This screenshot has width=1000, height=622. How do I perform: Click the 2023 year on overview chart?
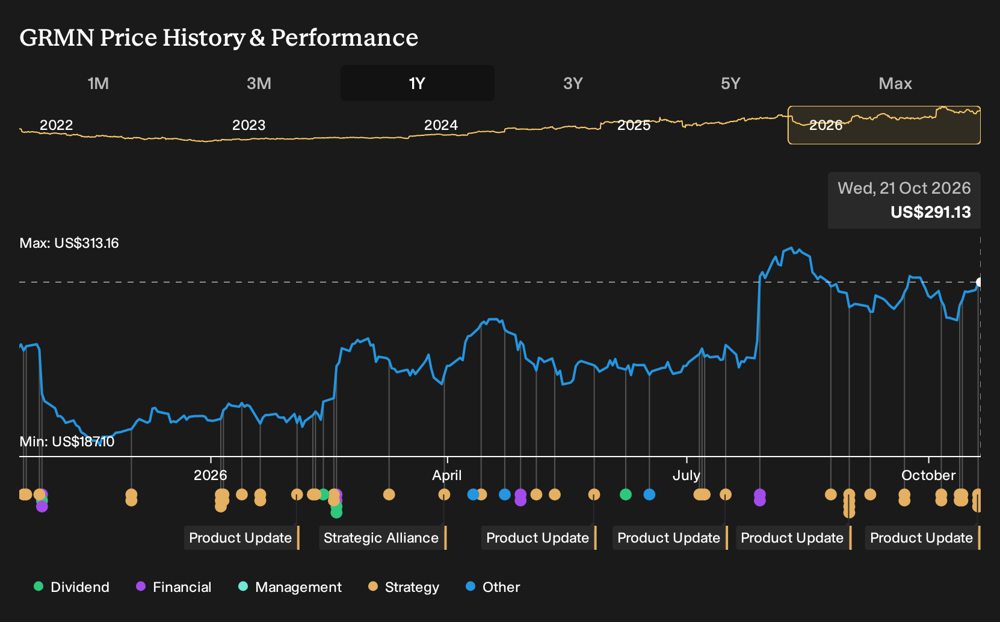[x=248, y=125]
